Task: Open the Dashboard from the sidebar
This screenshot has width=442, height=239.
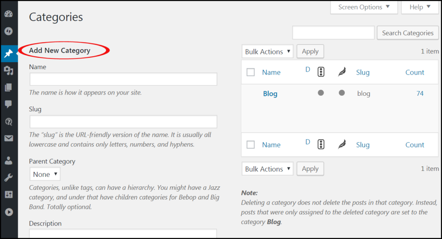Action: (8, 14)
